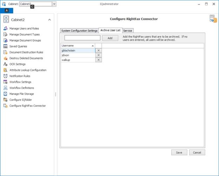
Task: Click the Cabinet2 cabinet icon in panel header
Action: click(x=6, y=19)
